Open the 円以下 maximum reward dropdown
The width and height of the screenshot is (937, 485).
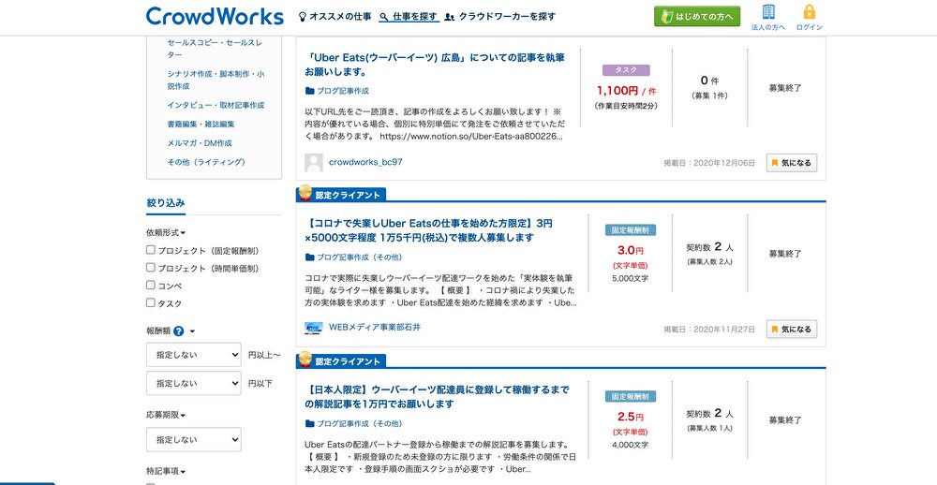click(x=194, y=384)
